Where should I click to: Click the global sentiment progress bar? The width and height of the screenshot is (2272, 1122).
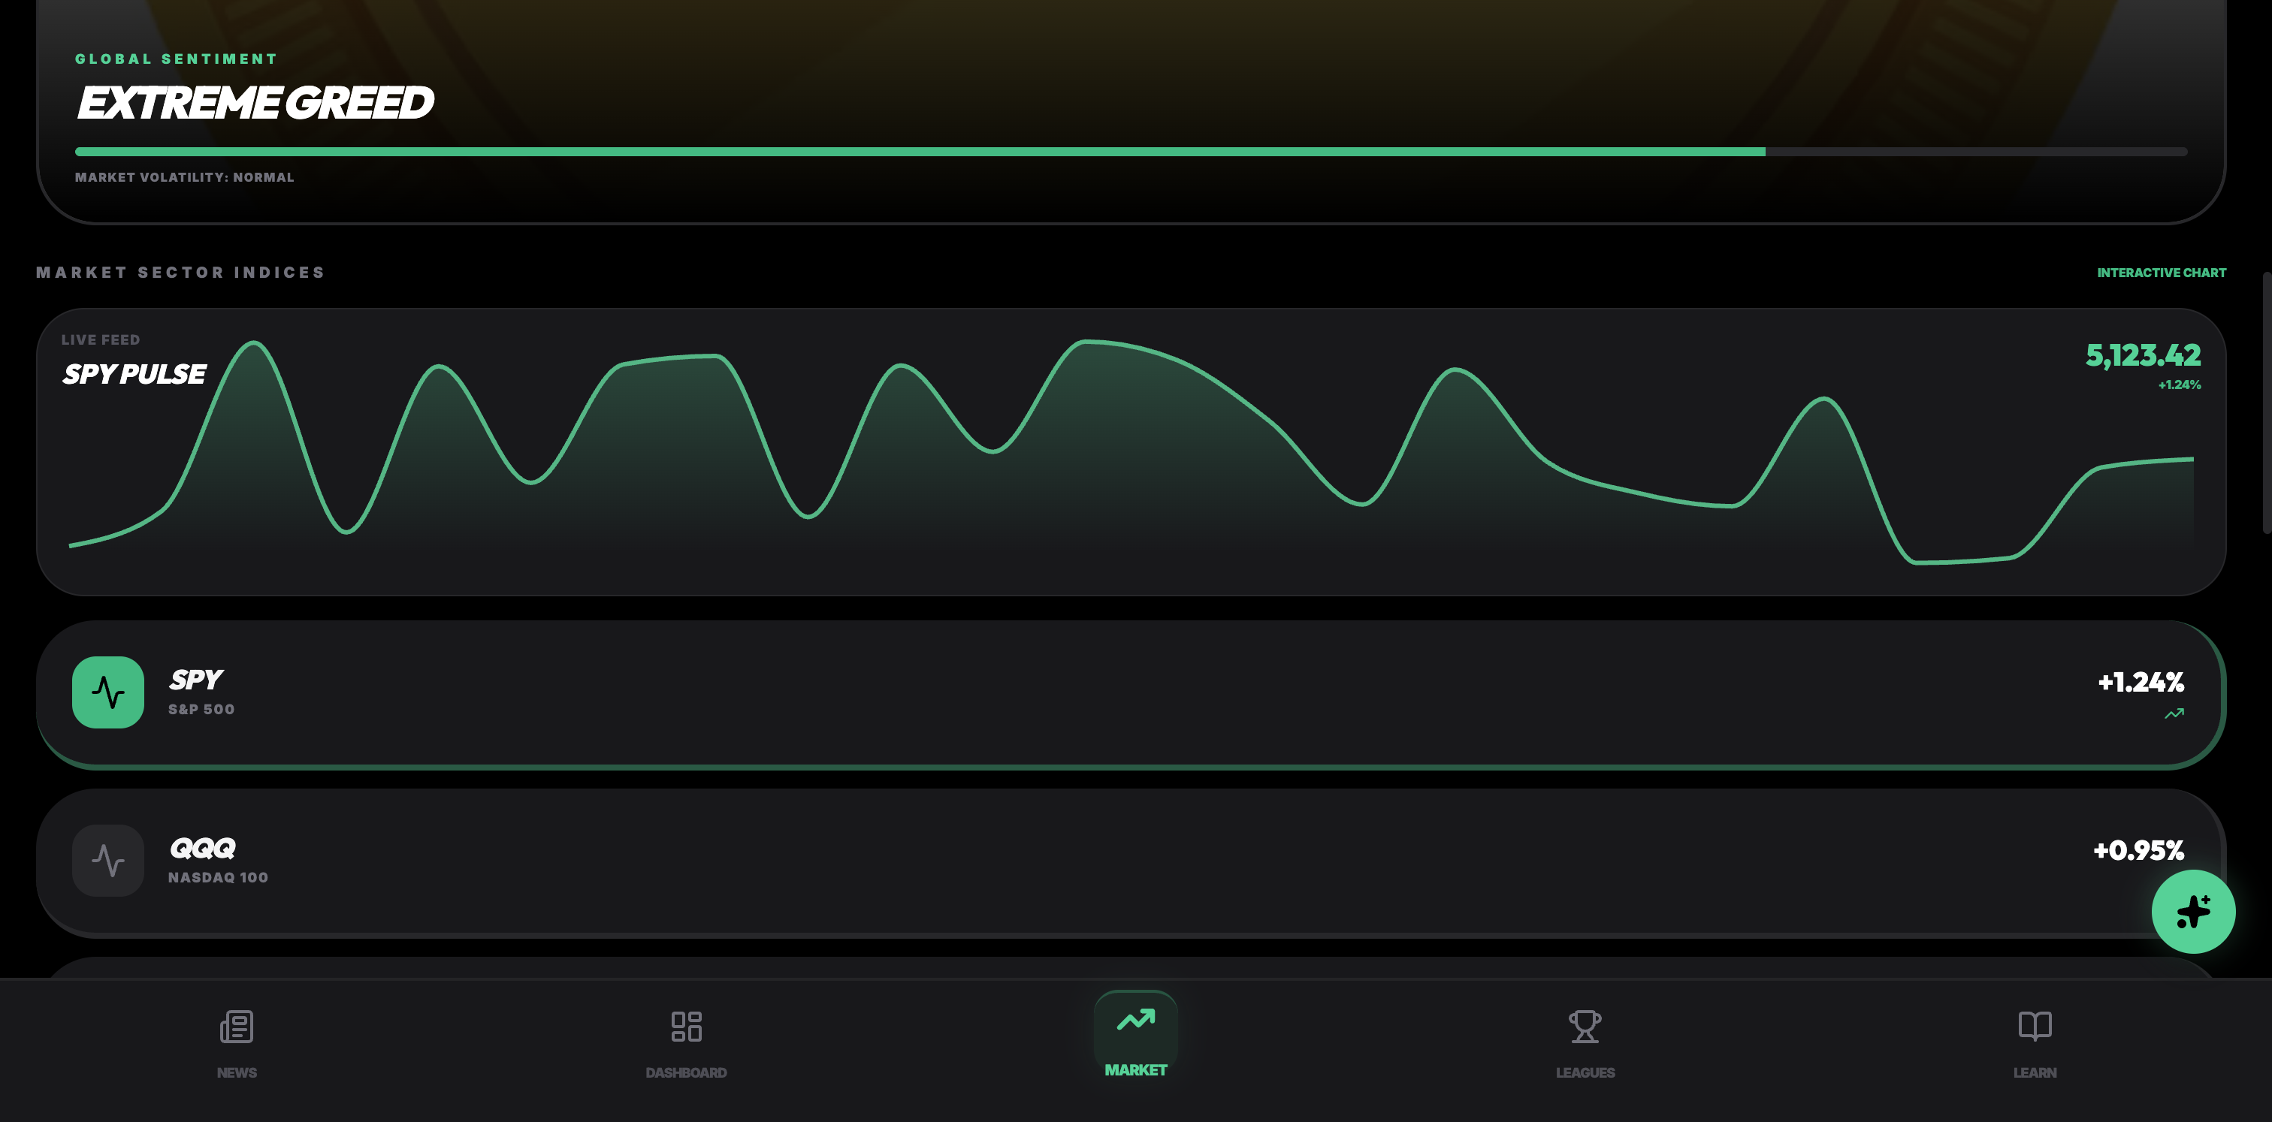[1131, 152]
